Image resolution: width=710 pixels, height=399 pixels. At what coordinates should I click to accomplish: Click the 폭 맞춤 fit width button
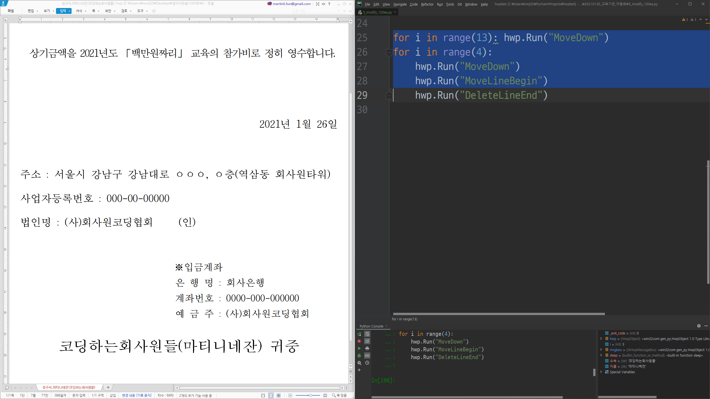point(339,395)
